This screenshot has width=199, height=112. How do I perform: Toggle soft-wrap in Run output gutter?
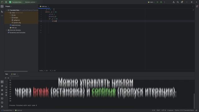click(x=6, y=87)
